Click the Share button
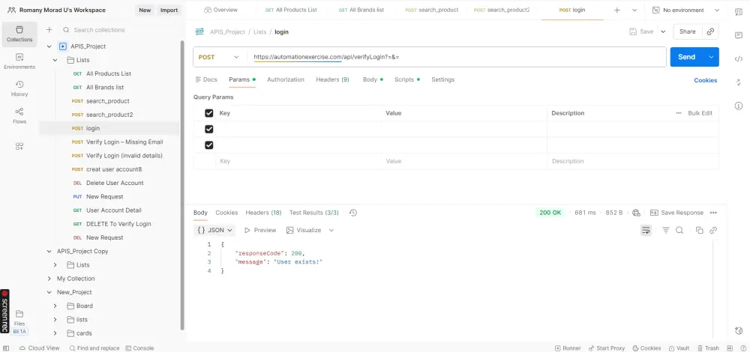 pyautogui.click(x=687, y=31)
